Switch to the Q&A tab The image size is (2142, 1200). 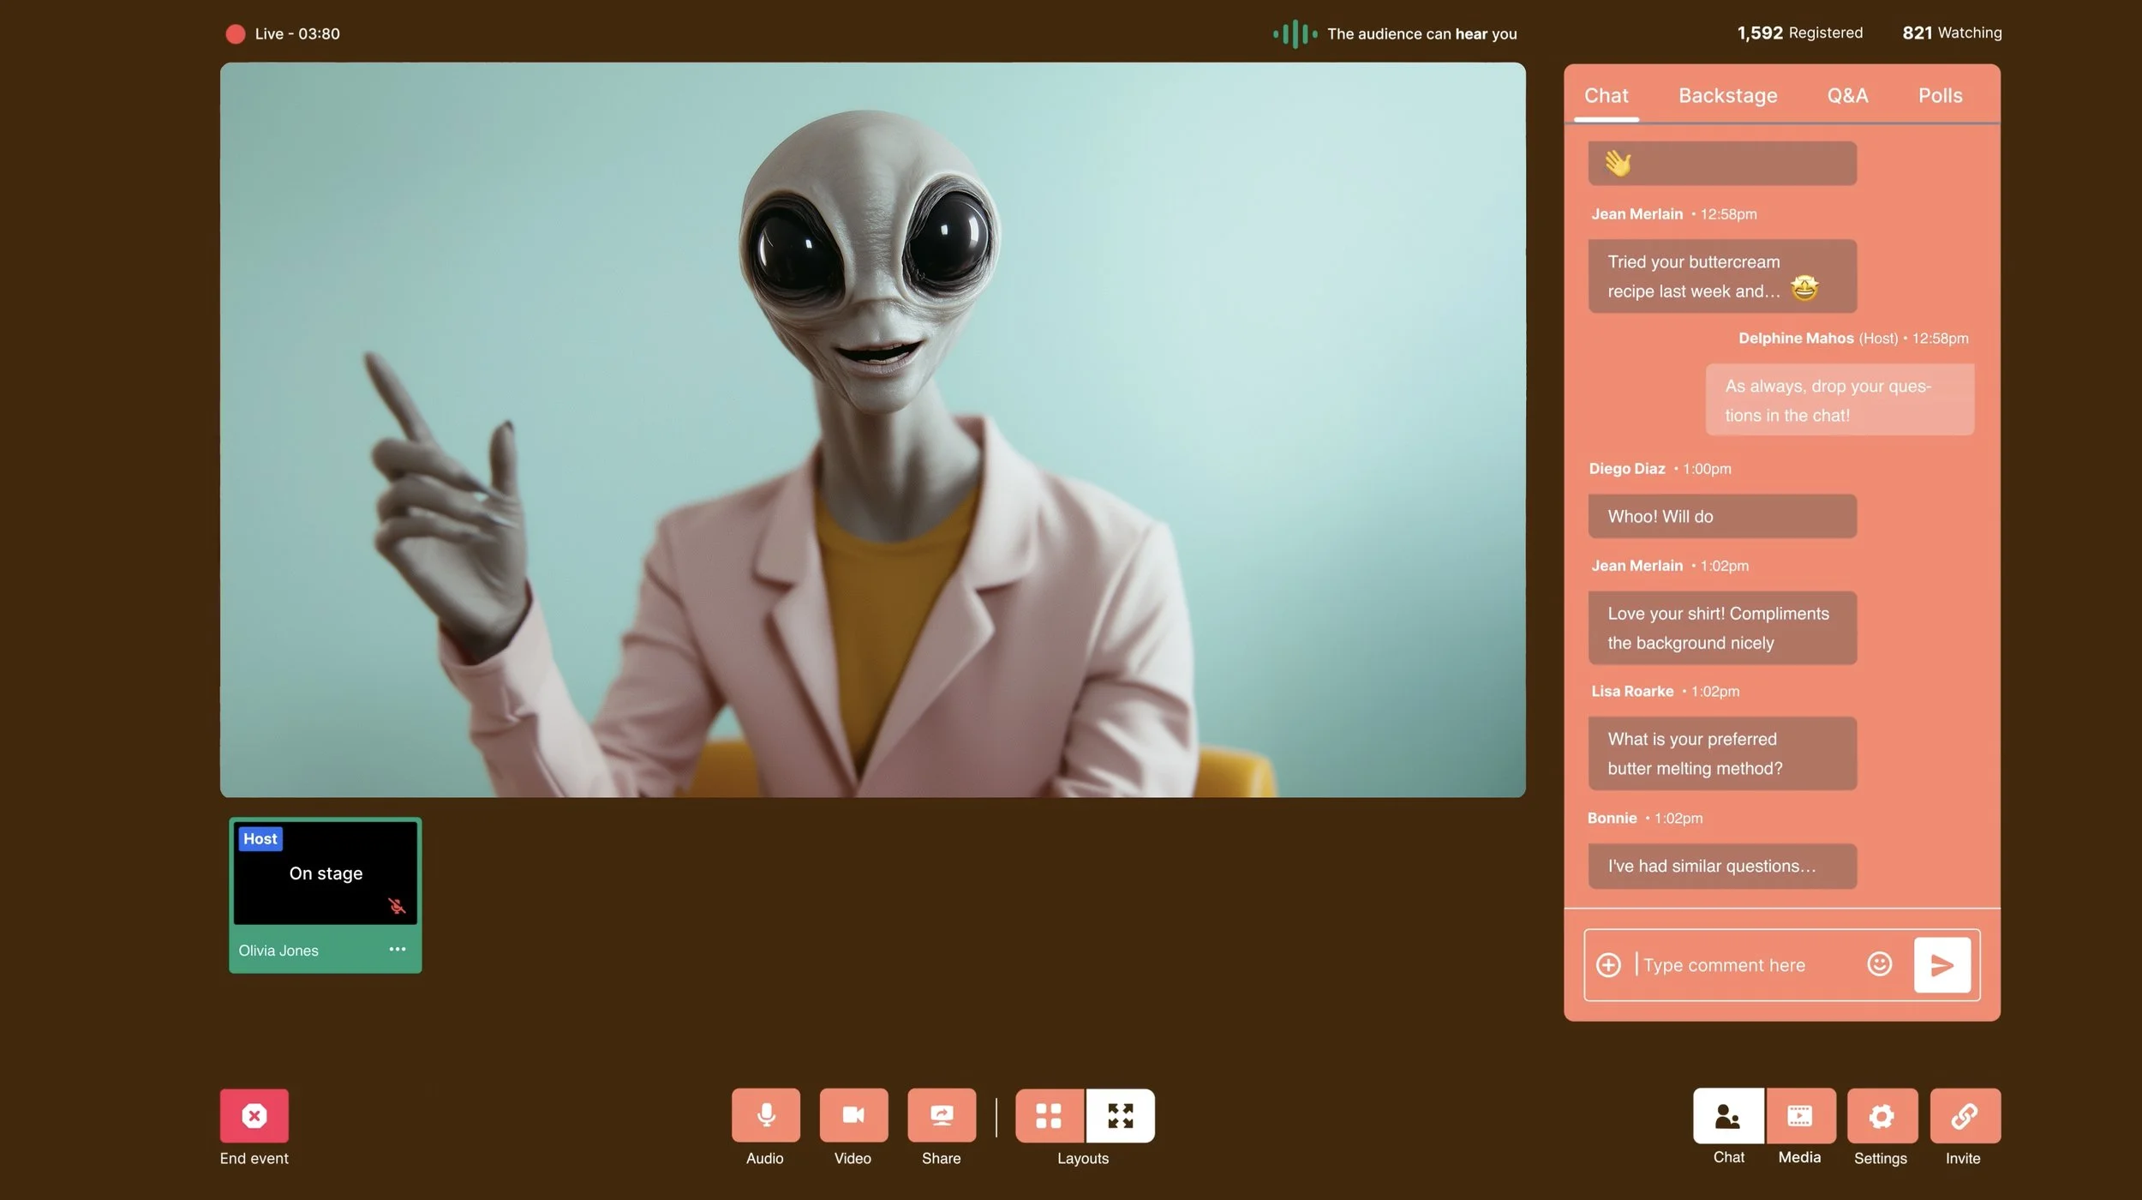pyautogui.click(x=1847, y=95)
